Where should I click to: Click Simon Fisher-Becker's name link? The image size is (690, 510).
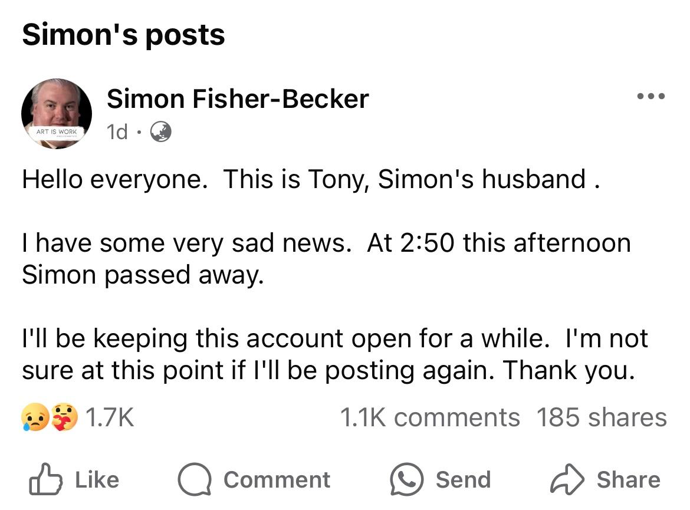(x=237, y=98)
